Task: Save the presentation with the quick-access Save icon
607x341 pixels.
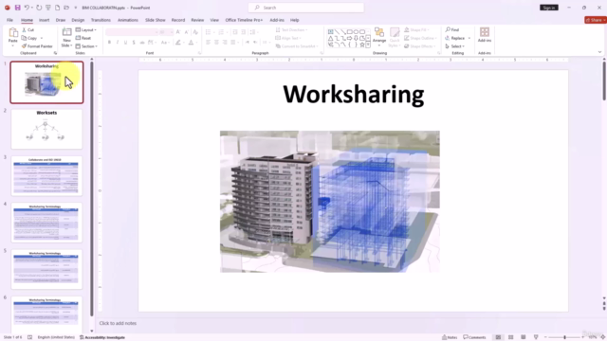Action: pyautogui.click(x=17, y=8)
